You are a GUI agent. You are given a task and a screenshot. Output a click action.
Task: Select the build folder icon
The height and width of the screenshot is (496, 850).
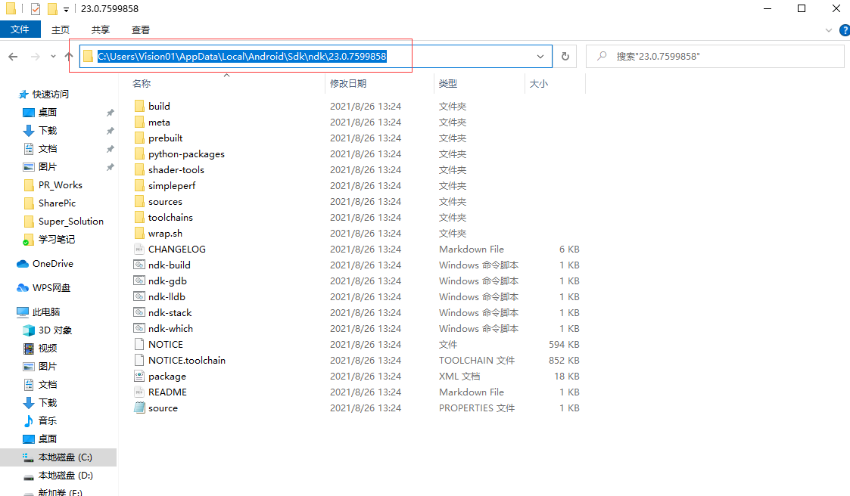tap(139, 106)
